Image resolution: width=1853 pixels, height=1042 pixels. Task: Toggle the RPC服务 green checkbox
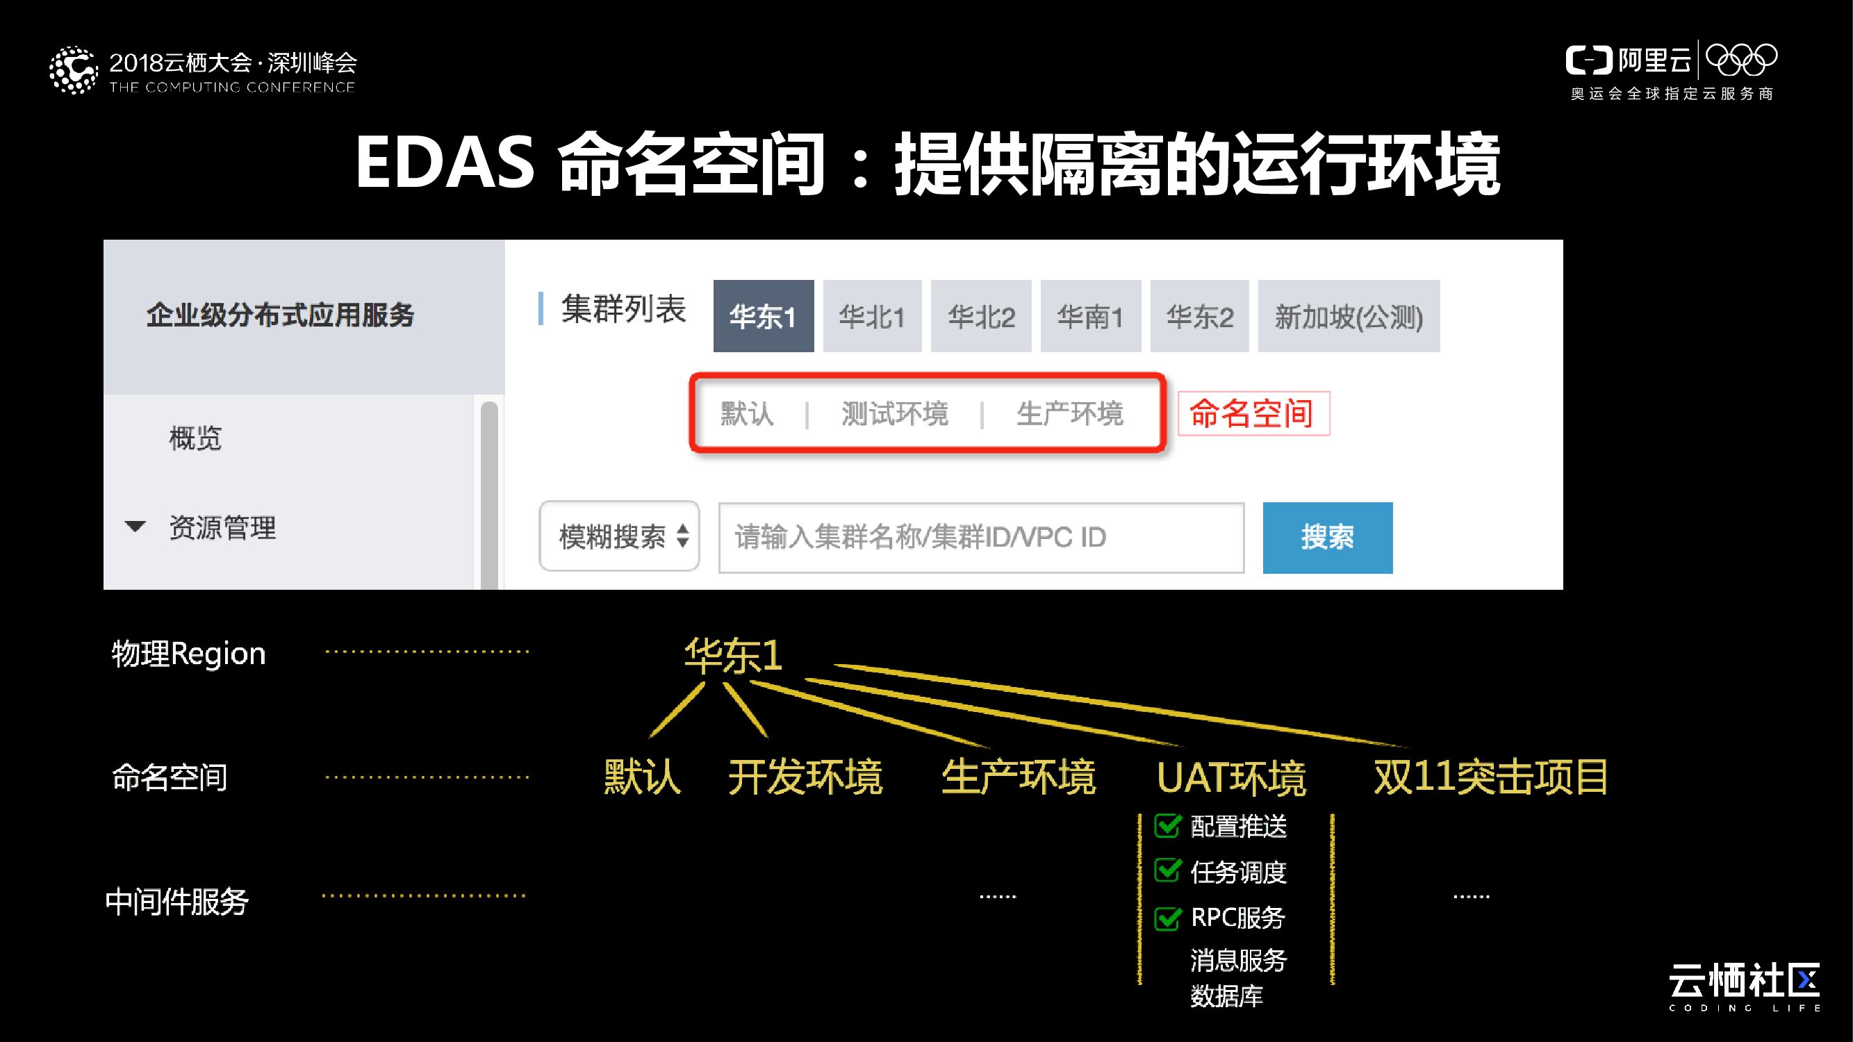pyautogui.click(x=1167, y=918)
